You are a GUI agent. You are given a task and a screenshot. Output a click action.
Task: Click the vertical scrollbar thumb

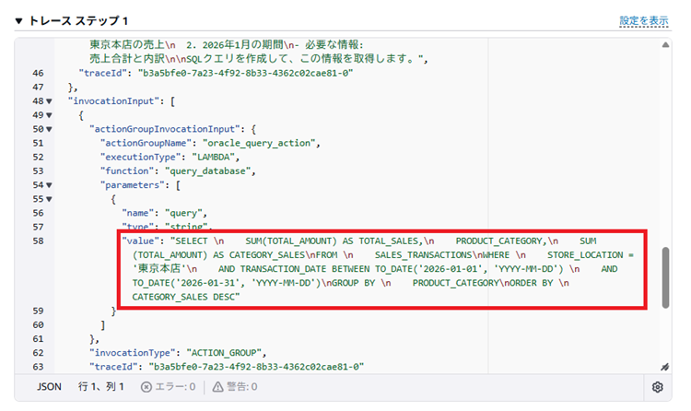665,276
